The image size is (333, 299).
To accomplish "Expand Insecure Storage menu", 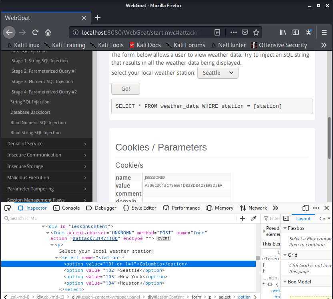I will [47, 166].
